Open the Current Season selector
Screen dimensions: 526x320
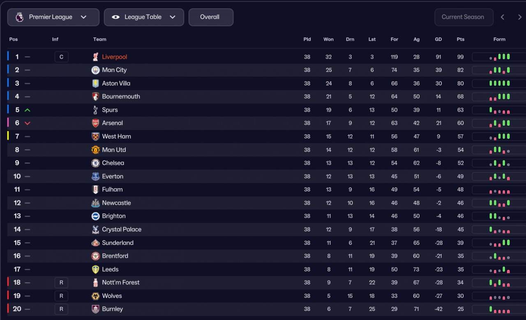(x=463, y=17)
